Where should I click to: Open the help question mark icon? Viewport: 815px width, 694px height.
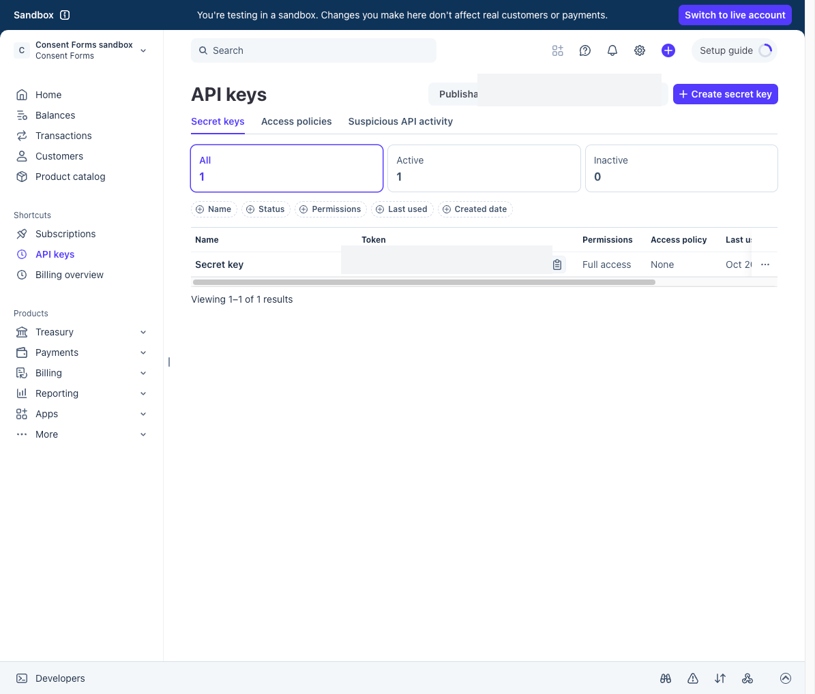[585, 50]
